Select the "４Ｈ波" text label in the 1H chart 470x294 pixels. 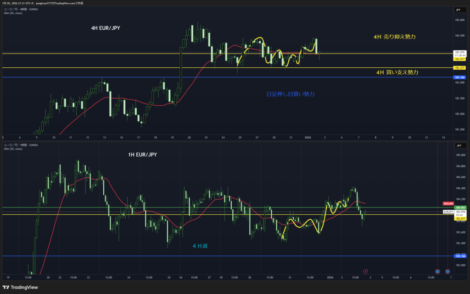click(201, 246)
